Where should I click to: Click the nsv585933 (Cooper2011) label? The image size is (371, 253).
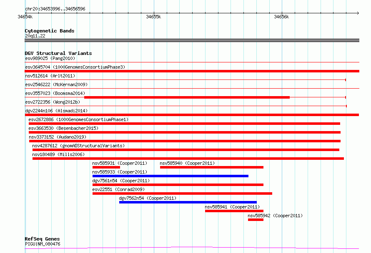click(120, 172)
